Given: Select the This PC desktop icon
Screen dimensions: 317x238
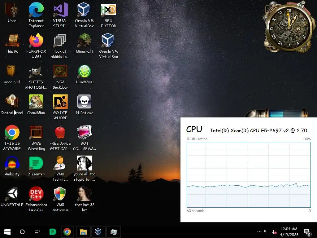Looking at the screenshot, I should (x=12, y=43).
